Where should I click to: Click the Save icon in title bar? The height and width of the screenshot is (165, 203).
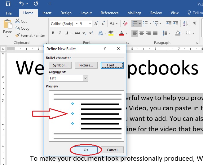coord(8,4)
